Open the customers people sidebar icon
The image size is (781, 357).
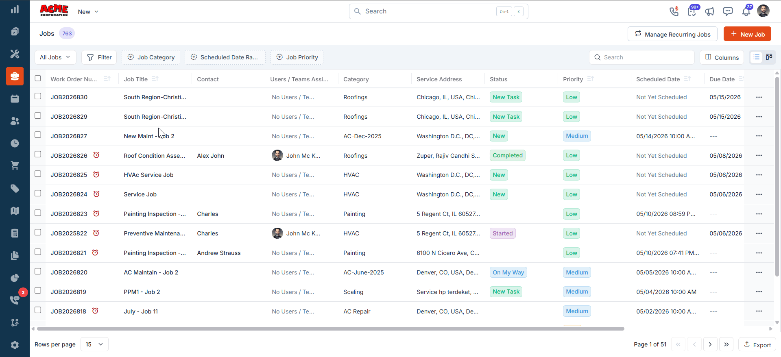15,121
